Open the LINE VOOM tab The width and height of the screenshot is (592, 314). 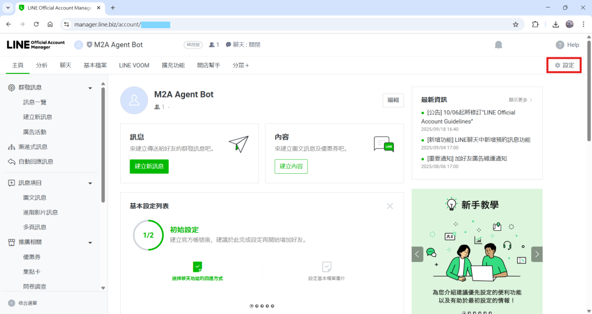[x=134, y=65]
